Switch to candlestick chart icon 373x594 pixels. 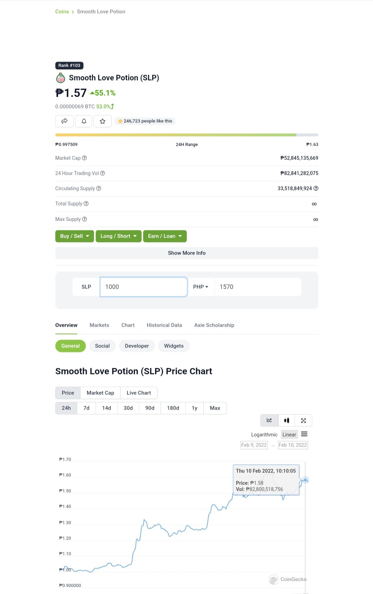point(287,420)
